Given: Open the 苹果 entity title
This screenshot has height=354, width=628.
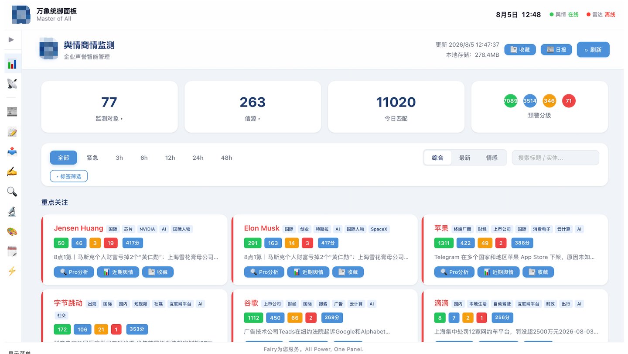Looking at the screenshot, I should point(441,228).
